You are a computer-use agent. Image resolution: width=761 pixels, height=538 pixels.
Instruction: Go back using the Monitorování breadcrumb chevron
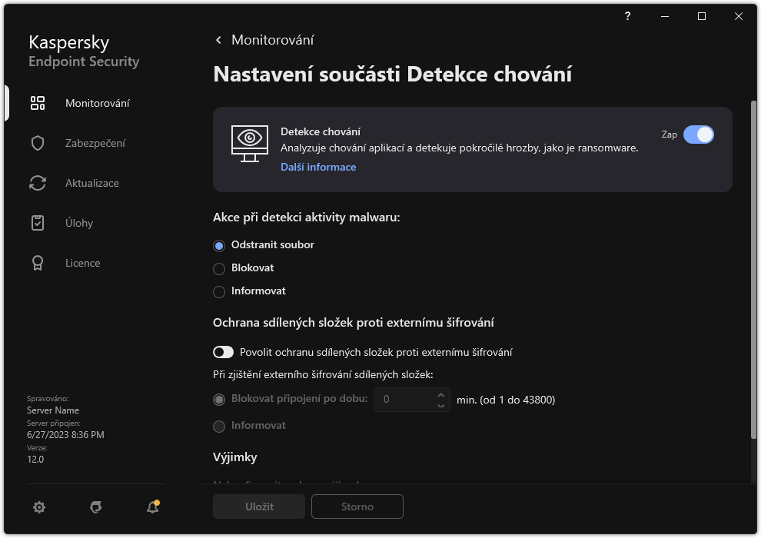tap(218, 39)
